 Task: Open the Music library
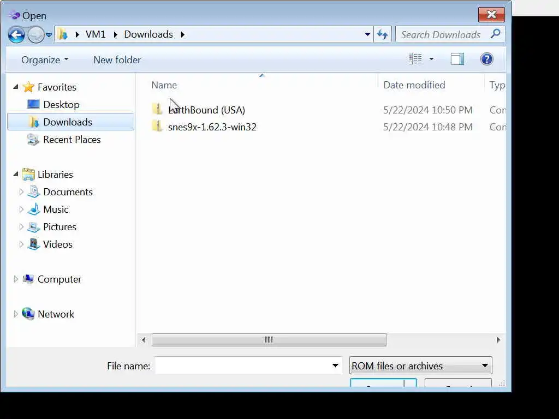click(x=48, y=209)
